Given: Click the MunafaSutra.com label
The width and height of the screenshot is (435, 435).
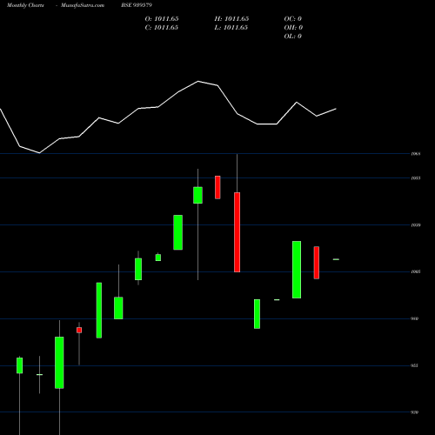Looking at the screenshot, I should click(83, 5).
